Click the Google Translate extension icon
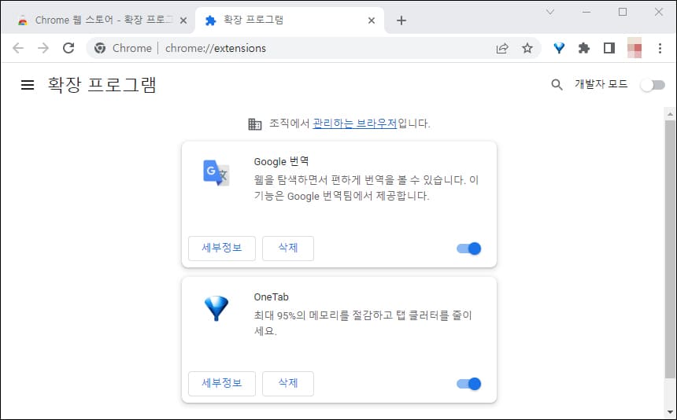The height and width of the screenshot is (420, 677). click(x=216, y=172)
